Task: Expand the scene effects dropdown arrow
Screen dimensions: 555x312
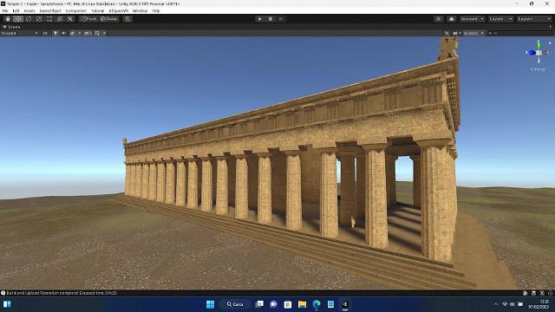Action: [79, 33]
